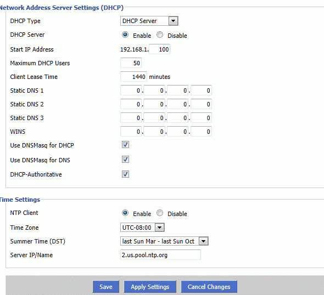Click the Apply Settings button
This screenshot has width=324, height=295.
coord(150,287)
